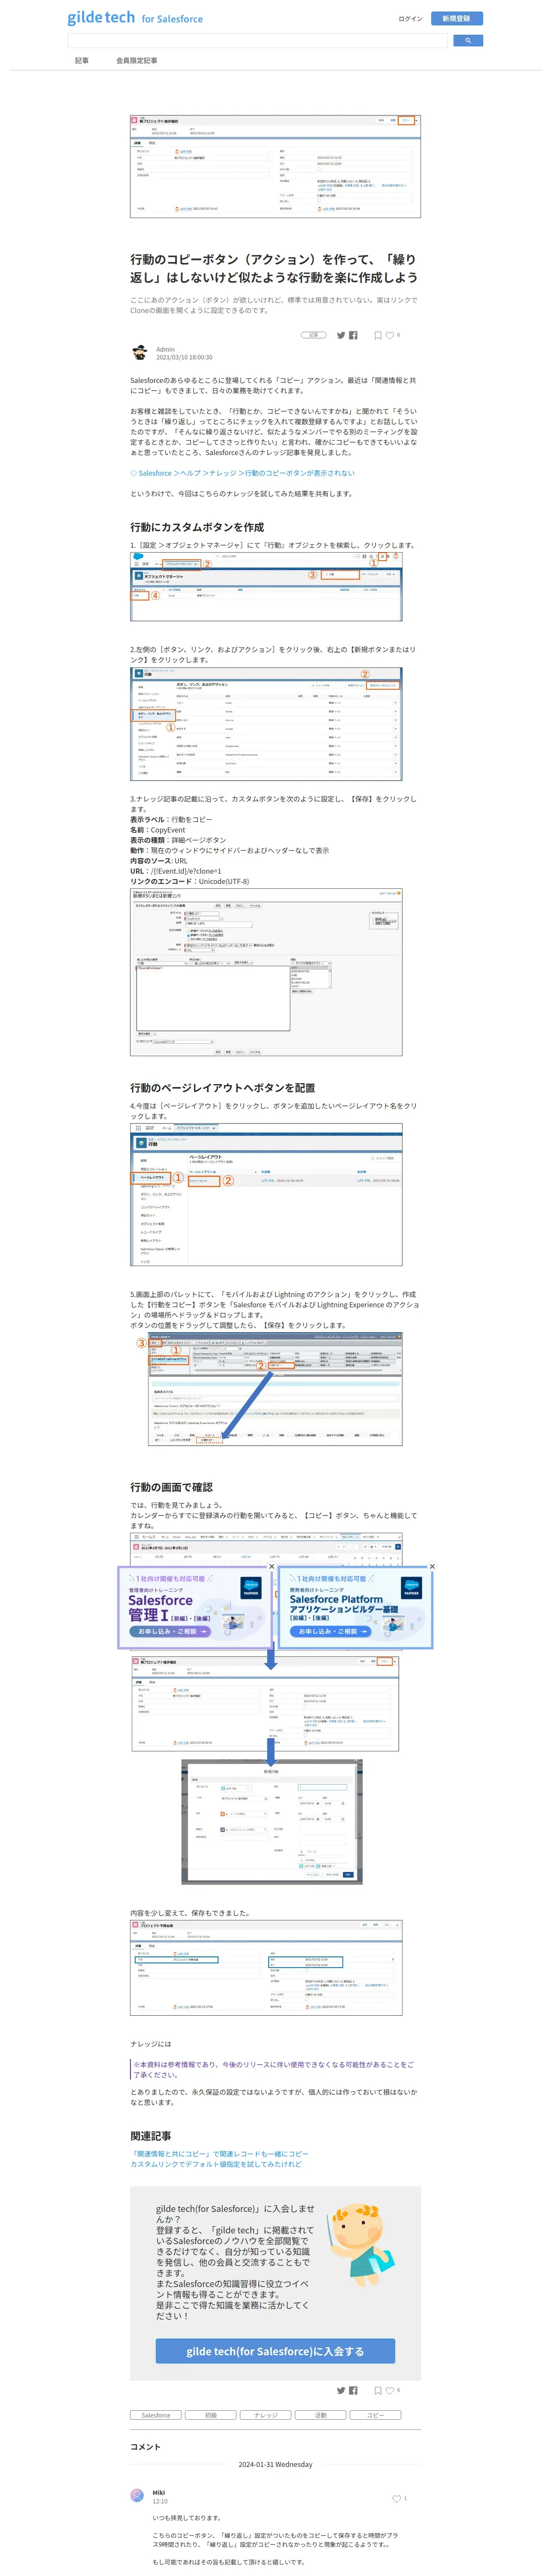
Task: Open the gilde tech for Salesforce logo
Action: (x=135, y=18)
